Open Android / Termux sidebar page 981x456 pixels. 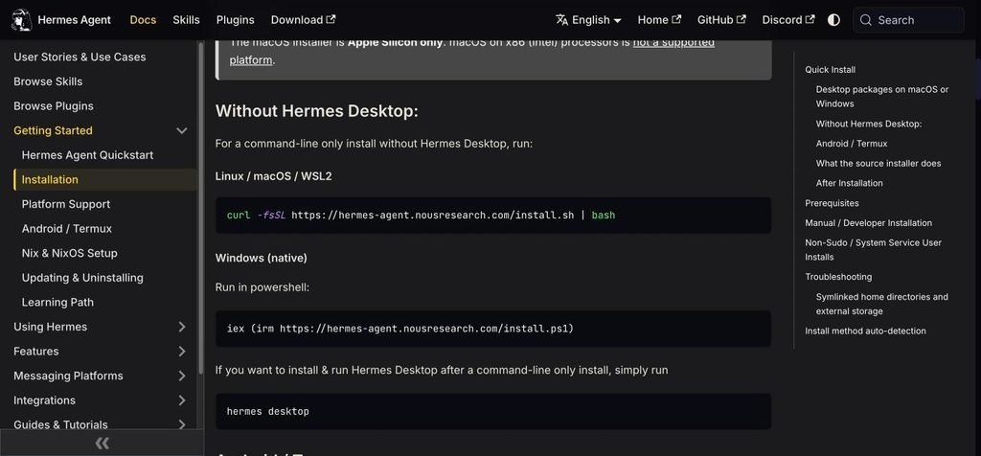click(x=67, y=229)
